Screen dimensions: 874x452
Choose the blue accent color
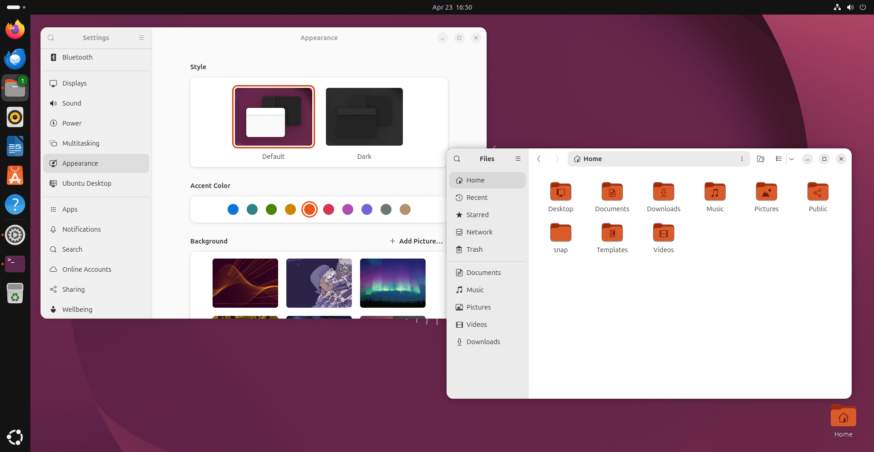pyautogui.click(x=233, y=209)
